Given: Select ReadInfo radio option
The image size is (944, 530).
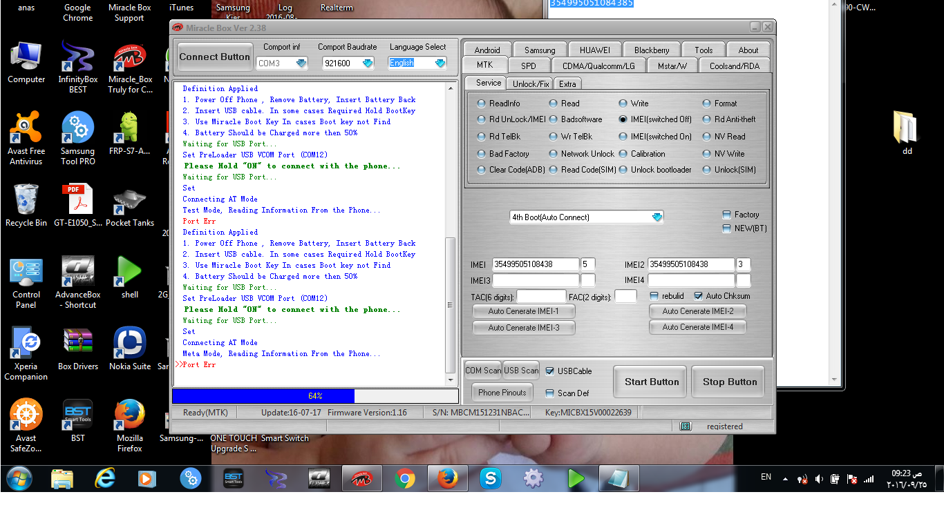Looking at the screenshot, I should coord(498,104).
